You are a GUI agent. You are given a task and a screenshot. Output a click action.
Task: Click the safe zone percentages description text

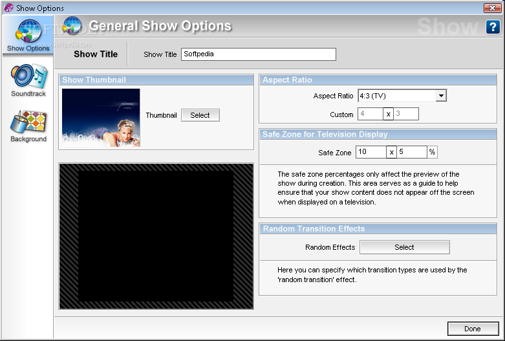(x=376, y=188)
